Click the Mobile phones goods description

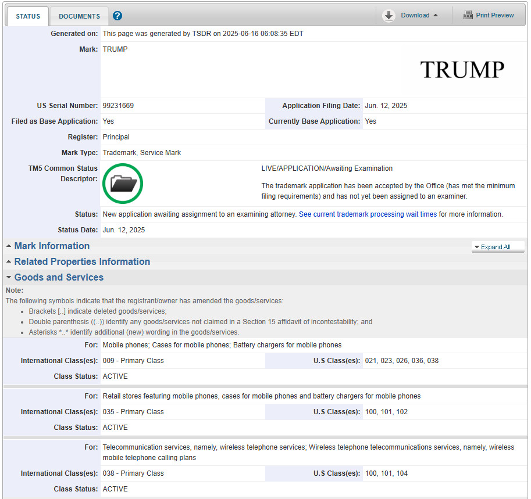pyautogui.click(x=222, y=344)
